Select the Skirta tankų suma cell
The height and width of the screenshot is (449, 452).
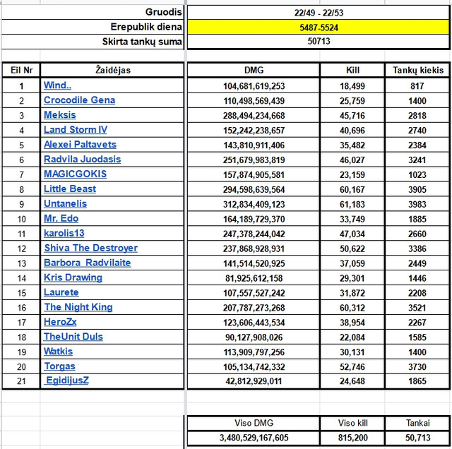pyautogui.click(x=93, y=42)
